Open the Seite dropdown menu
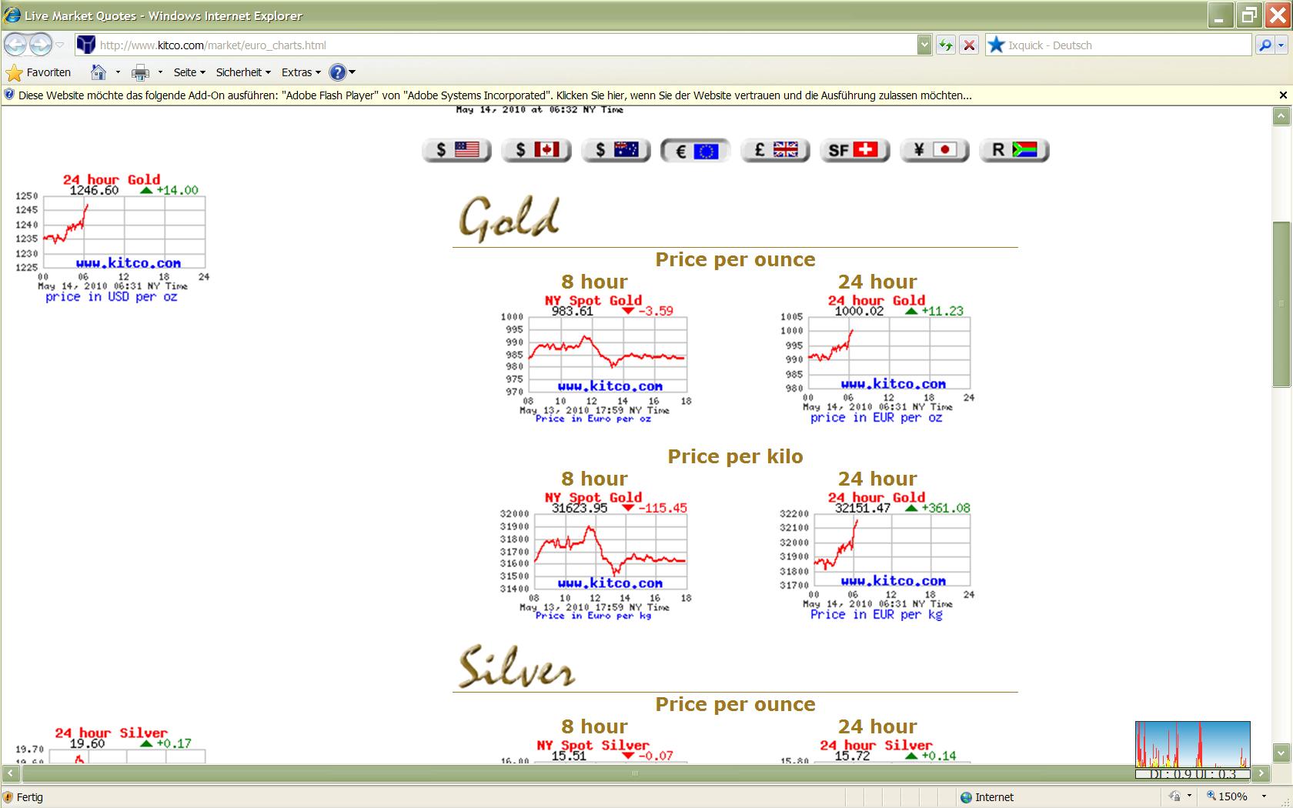Image resolution: width=1293 pixels, height=808 pixels. pos(189,72)
